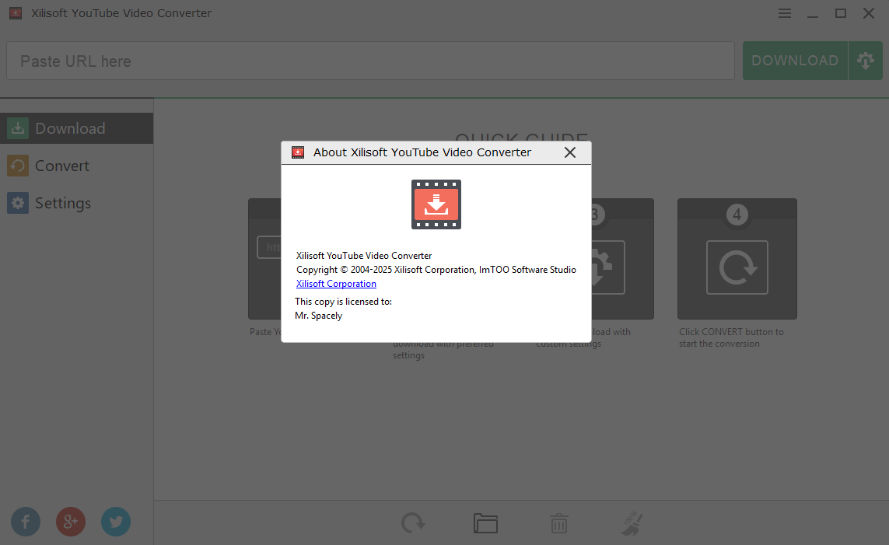
Task: Click the trash delete icon in bottom toolbar
Action: (559, 523)
